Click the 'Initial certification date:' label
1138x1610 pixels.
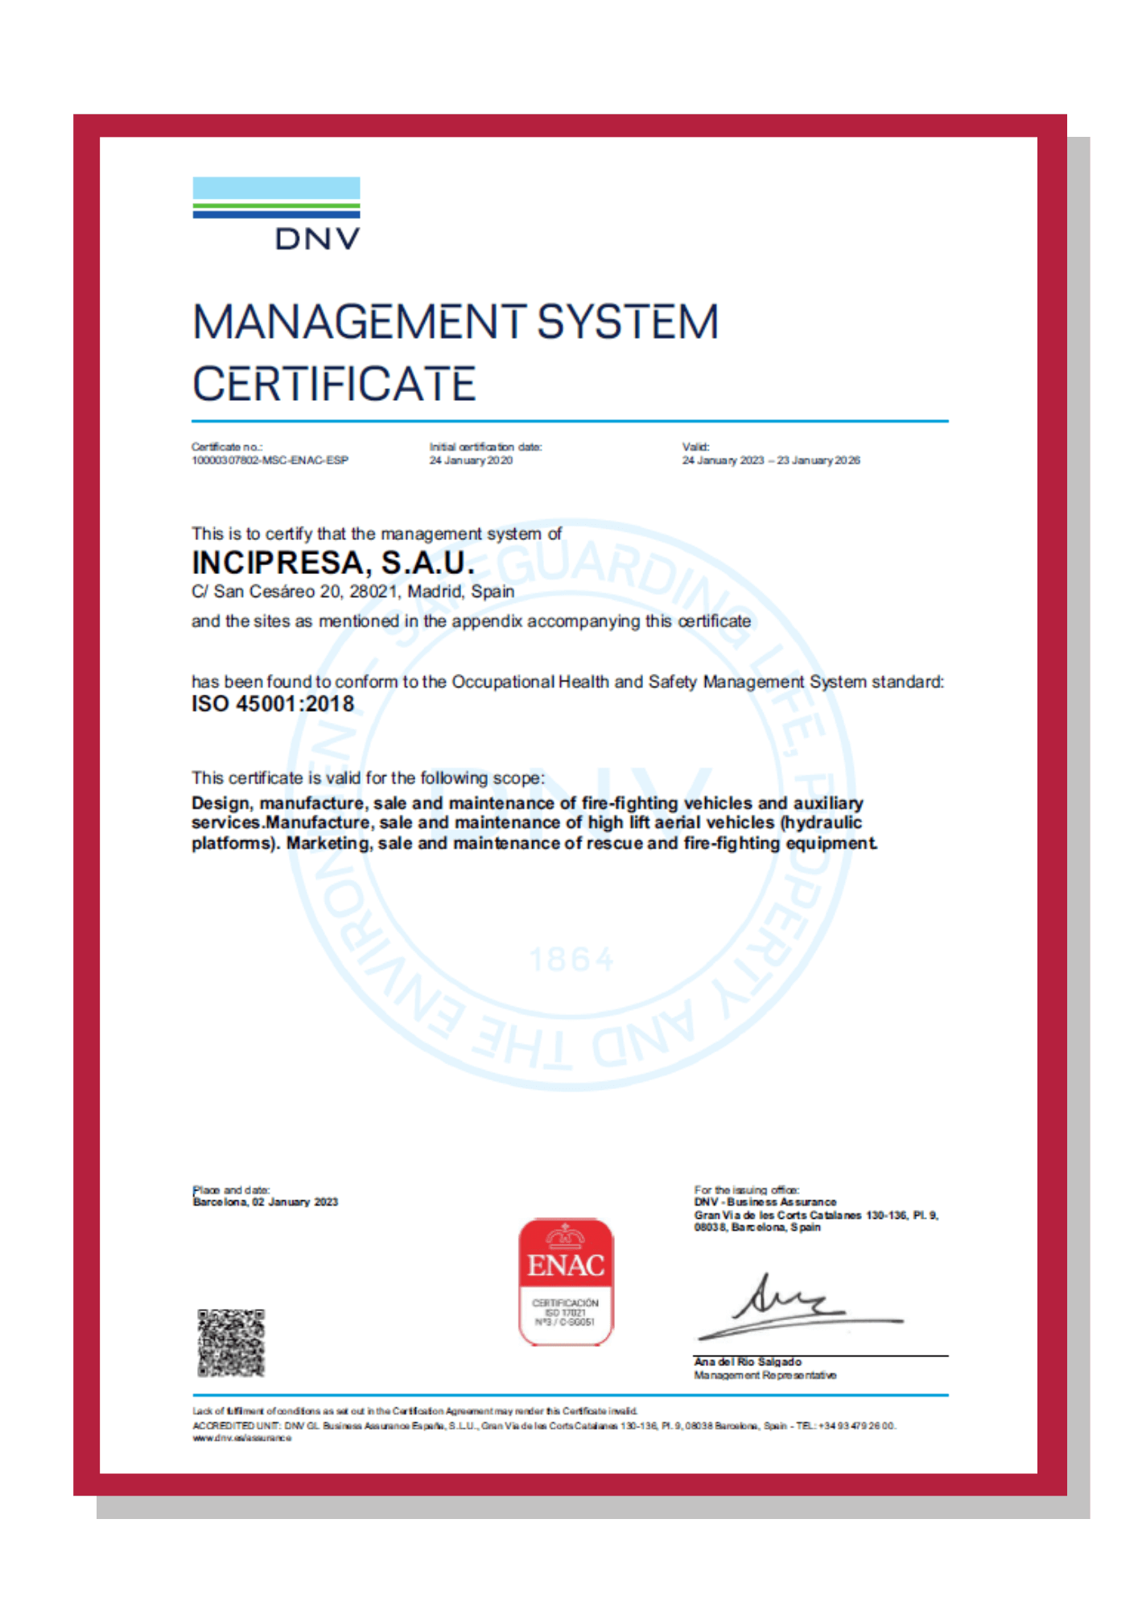click(x=485, y=447)
